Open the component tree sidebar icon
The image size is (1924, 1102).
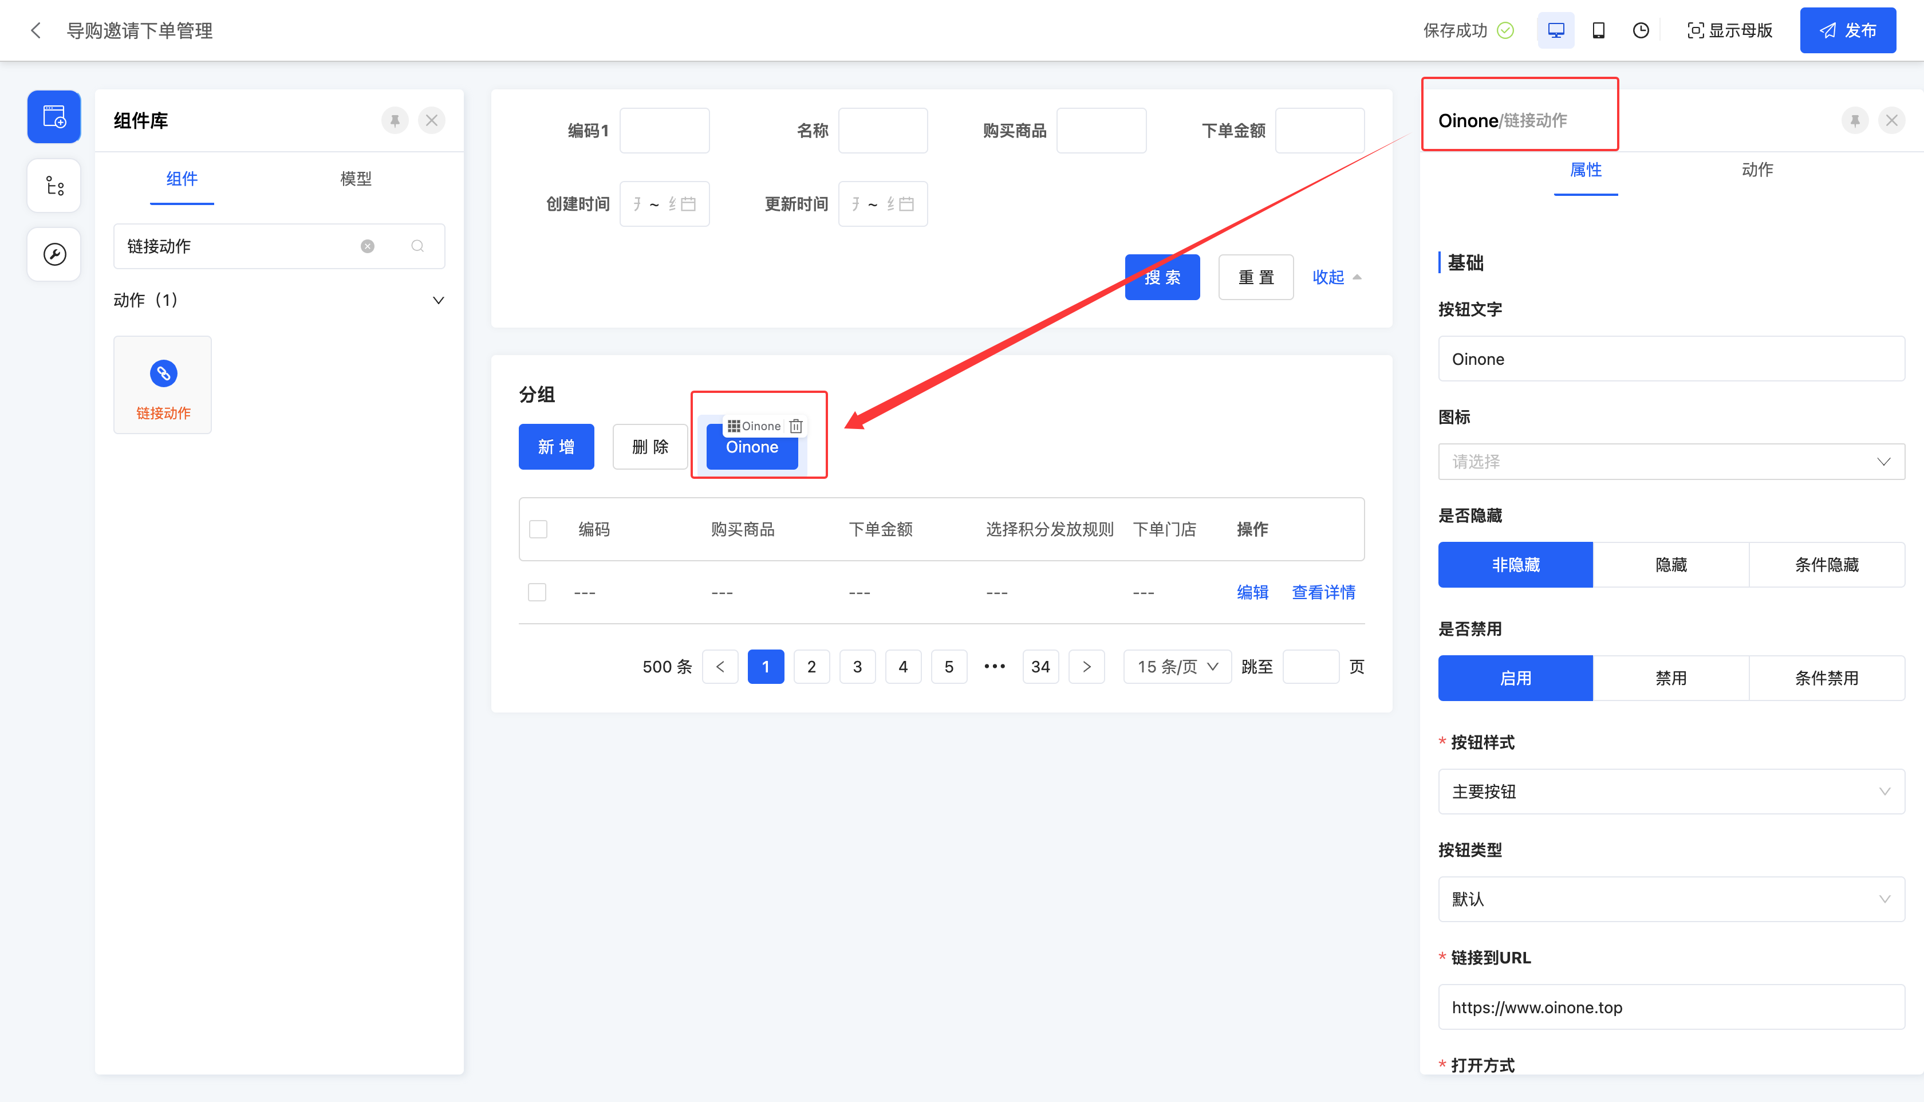point(54,186)
